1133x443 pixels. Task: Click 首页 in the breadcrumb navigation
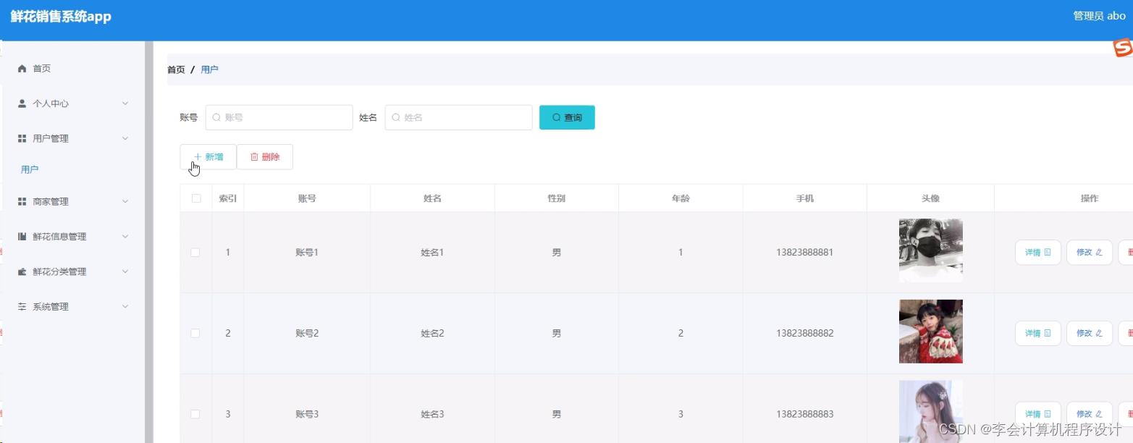175,69
